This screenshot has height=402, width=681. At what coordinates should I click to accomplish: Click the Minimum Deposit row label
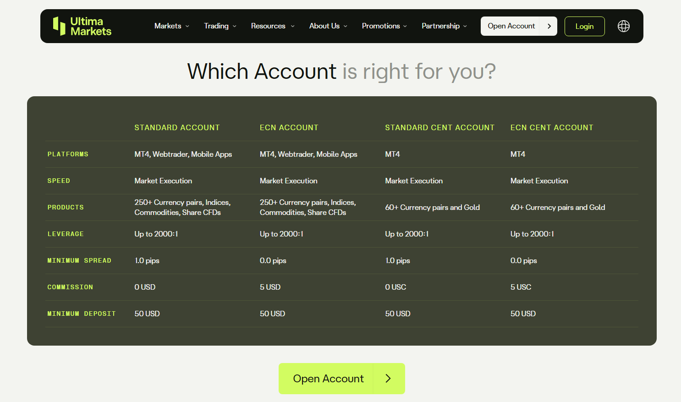82,314
